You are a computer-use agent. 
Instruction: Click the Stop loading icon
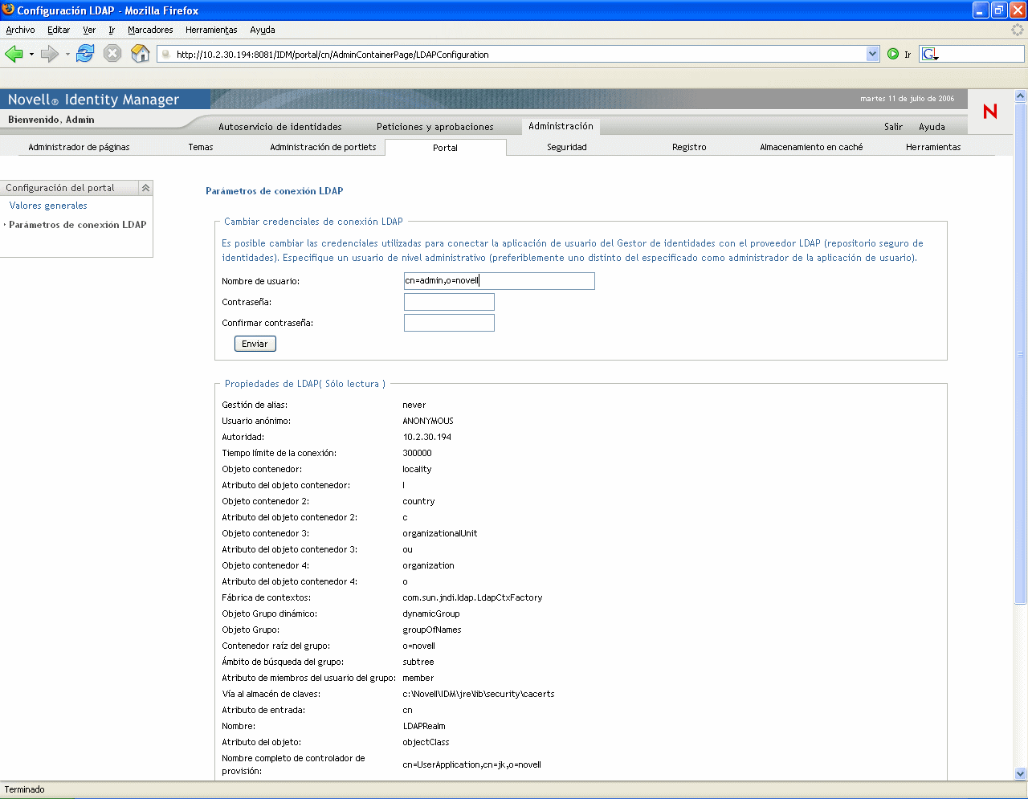click(x=112, y=54)
